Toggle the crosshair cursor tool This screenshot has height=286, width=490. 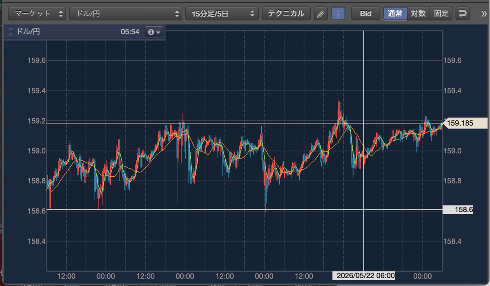[338, 14]
